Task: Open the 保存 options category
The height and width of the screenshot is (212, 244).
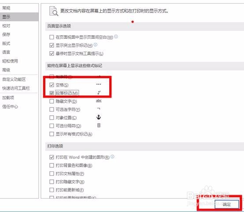Action: click(19, 34)
